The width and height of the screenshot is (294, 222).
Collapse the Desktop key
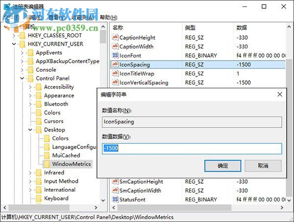(x=30, y=130)
